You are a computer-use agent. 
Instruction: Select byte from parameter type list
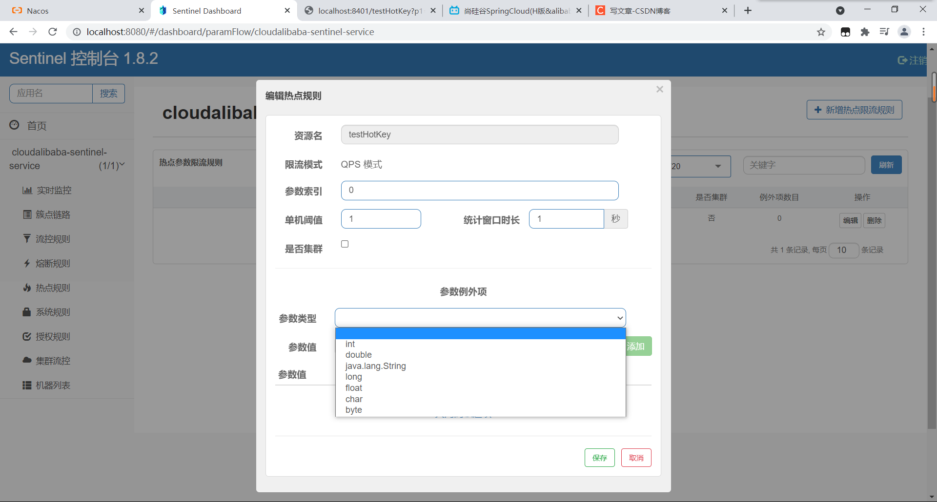click(x=480, y=410)
